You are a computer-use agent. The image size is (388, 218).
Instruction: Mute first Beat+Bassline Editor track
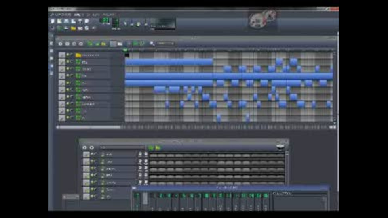[92, 154]
